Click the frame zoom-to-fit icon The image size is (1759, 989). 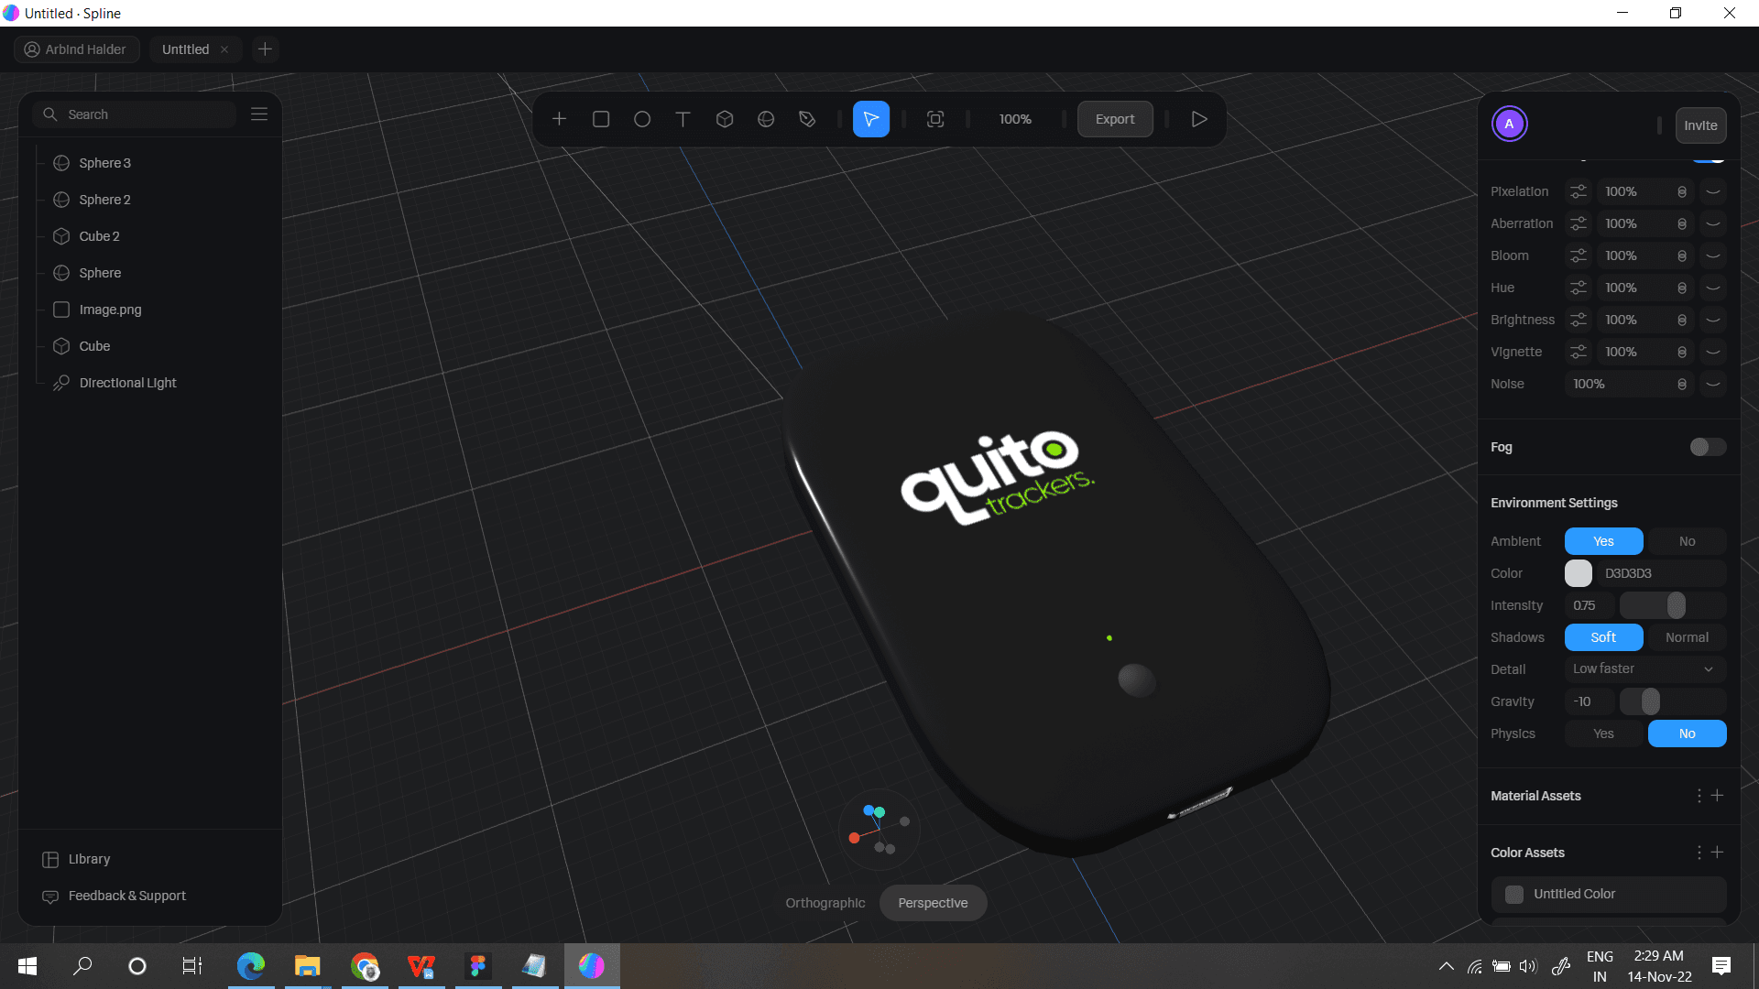tap(935, 119)
